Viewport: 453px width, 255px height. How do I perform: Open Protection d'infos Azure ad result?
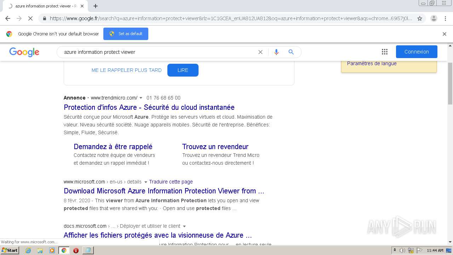[x=149, y=107]
